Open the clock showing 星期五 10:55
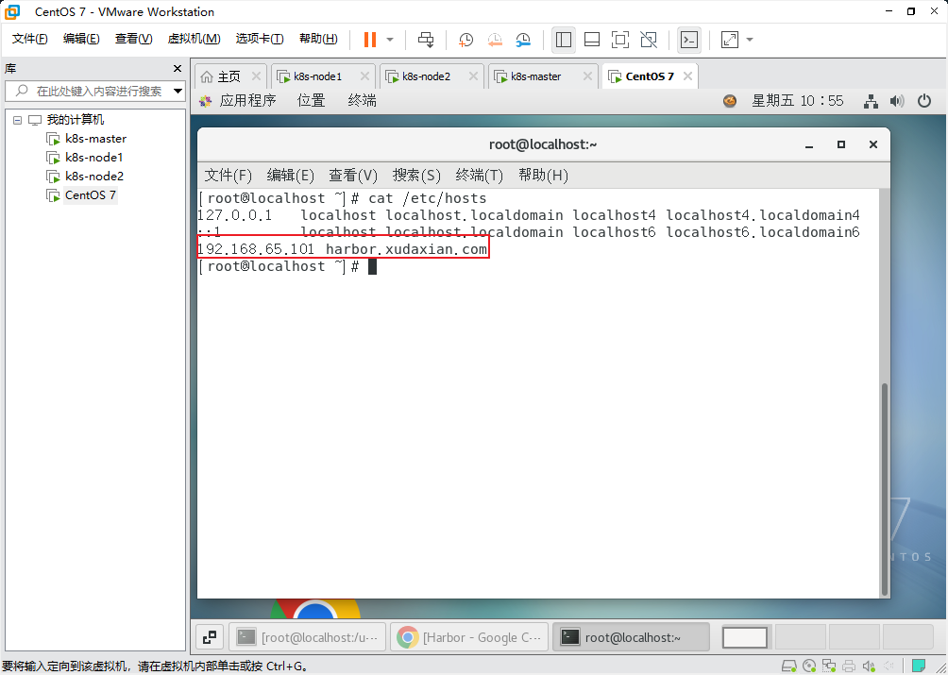The image size is (948, 675). tap(798, 101)
